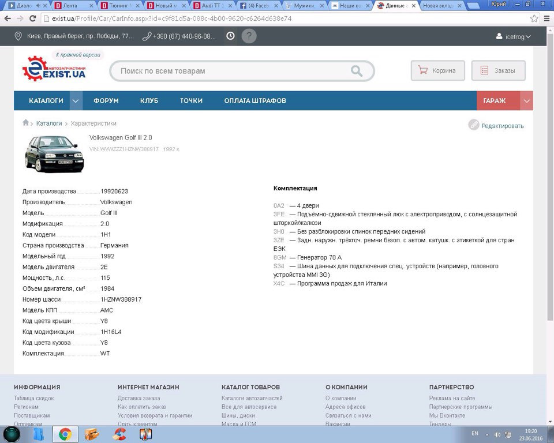The image size is (554, 443).
Task: Open Реклама на сайте footer link
Action: [452, 398]
